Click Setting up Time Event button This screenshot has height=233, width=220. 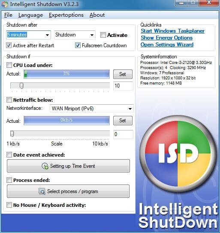[x=68, y=166]
